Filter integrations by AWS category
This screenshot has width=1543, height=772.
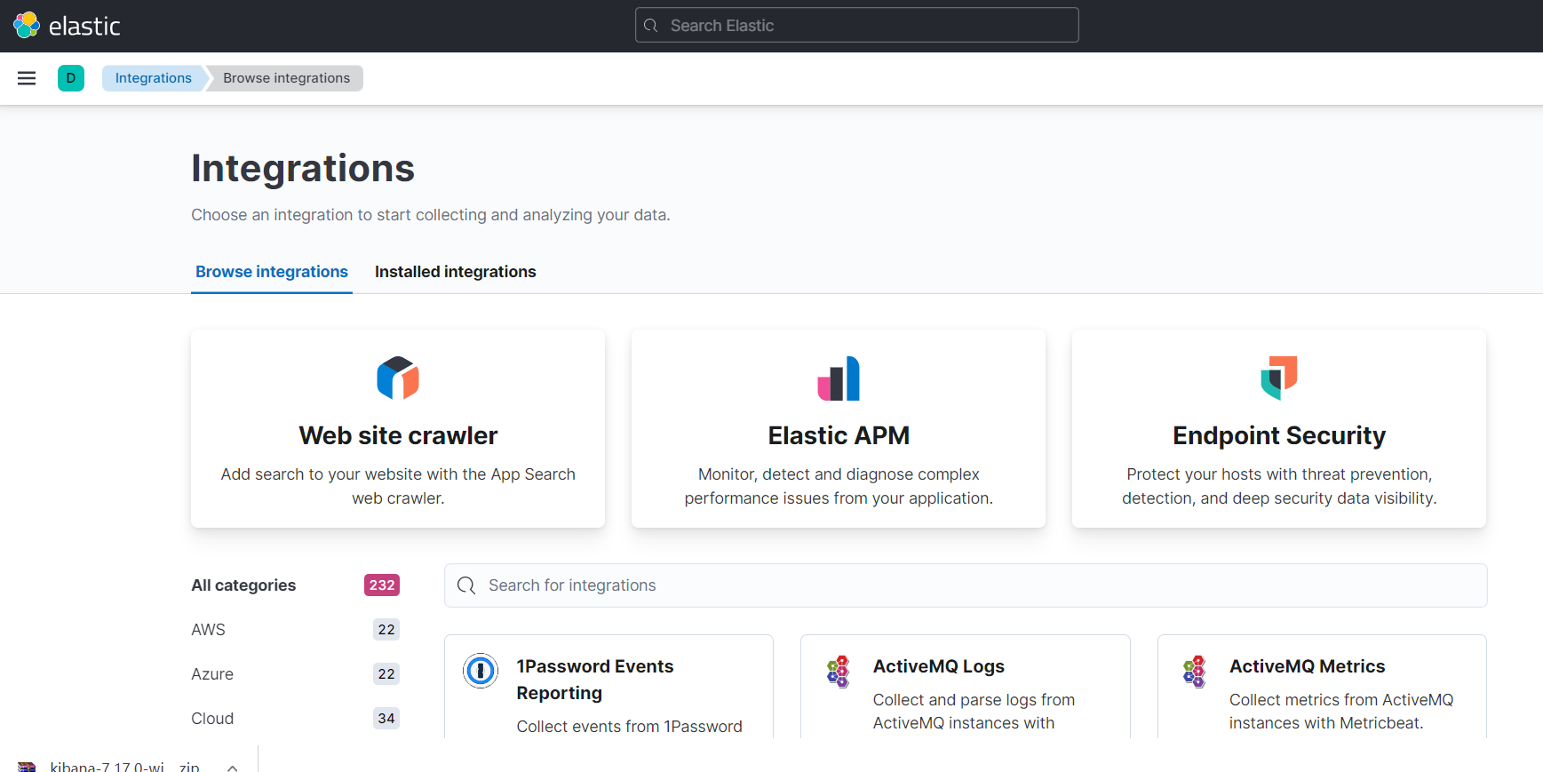point(296,630)
